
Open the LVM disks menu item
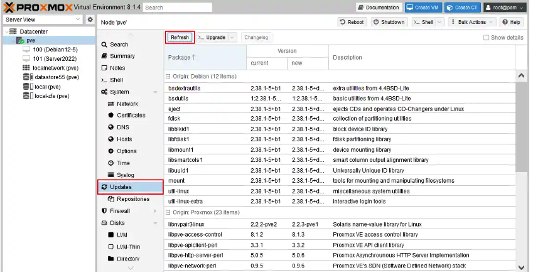point(131,235)
